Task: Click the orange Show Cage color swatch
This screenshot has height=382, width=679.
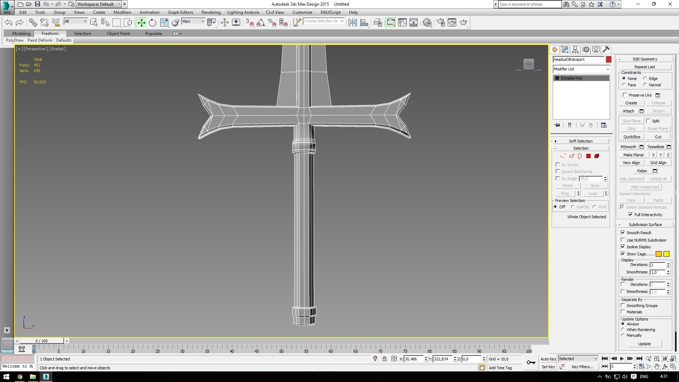Action: [658, 254]
